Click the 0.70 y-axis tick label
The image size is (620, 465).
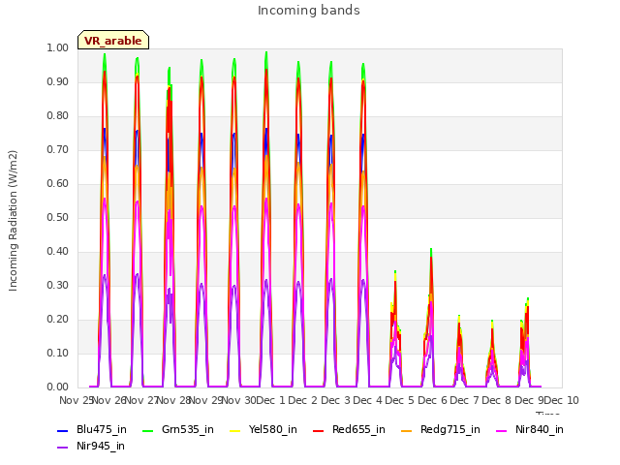pyautogui.click(x=58, y=150)
